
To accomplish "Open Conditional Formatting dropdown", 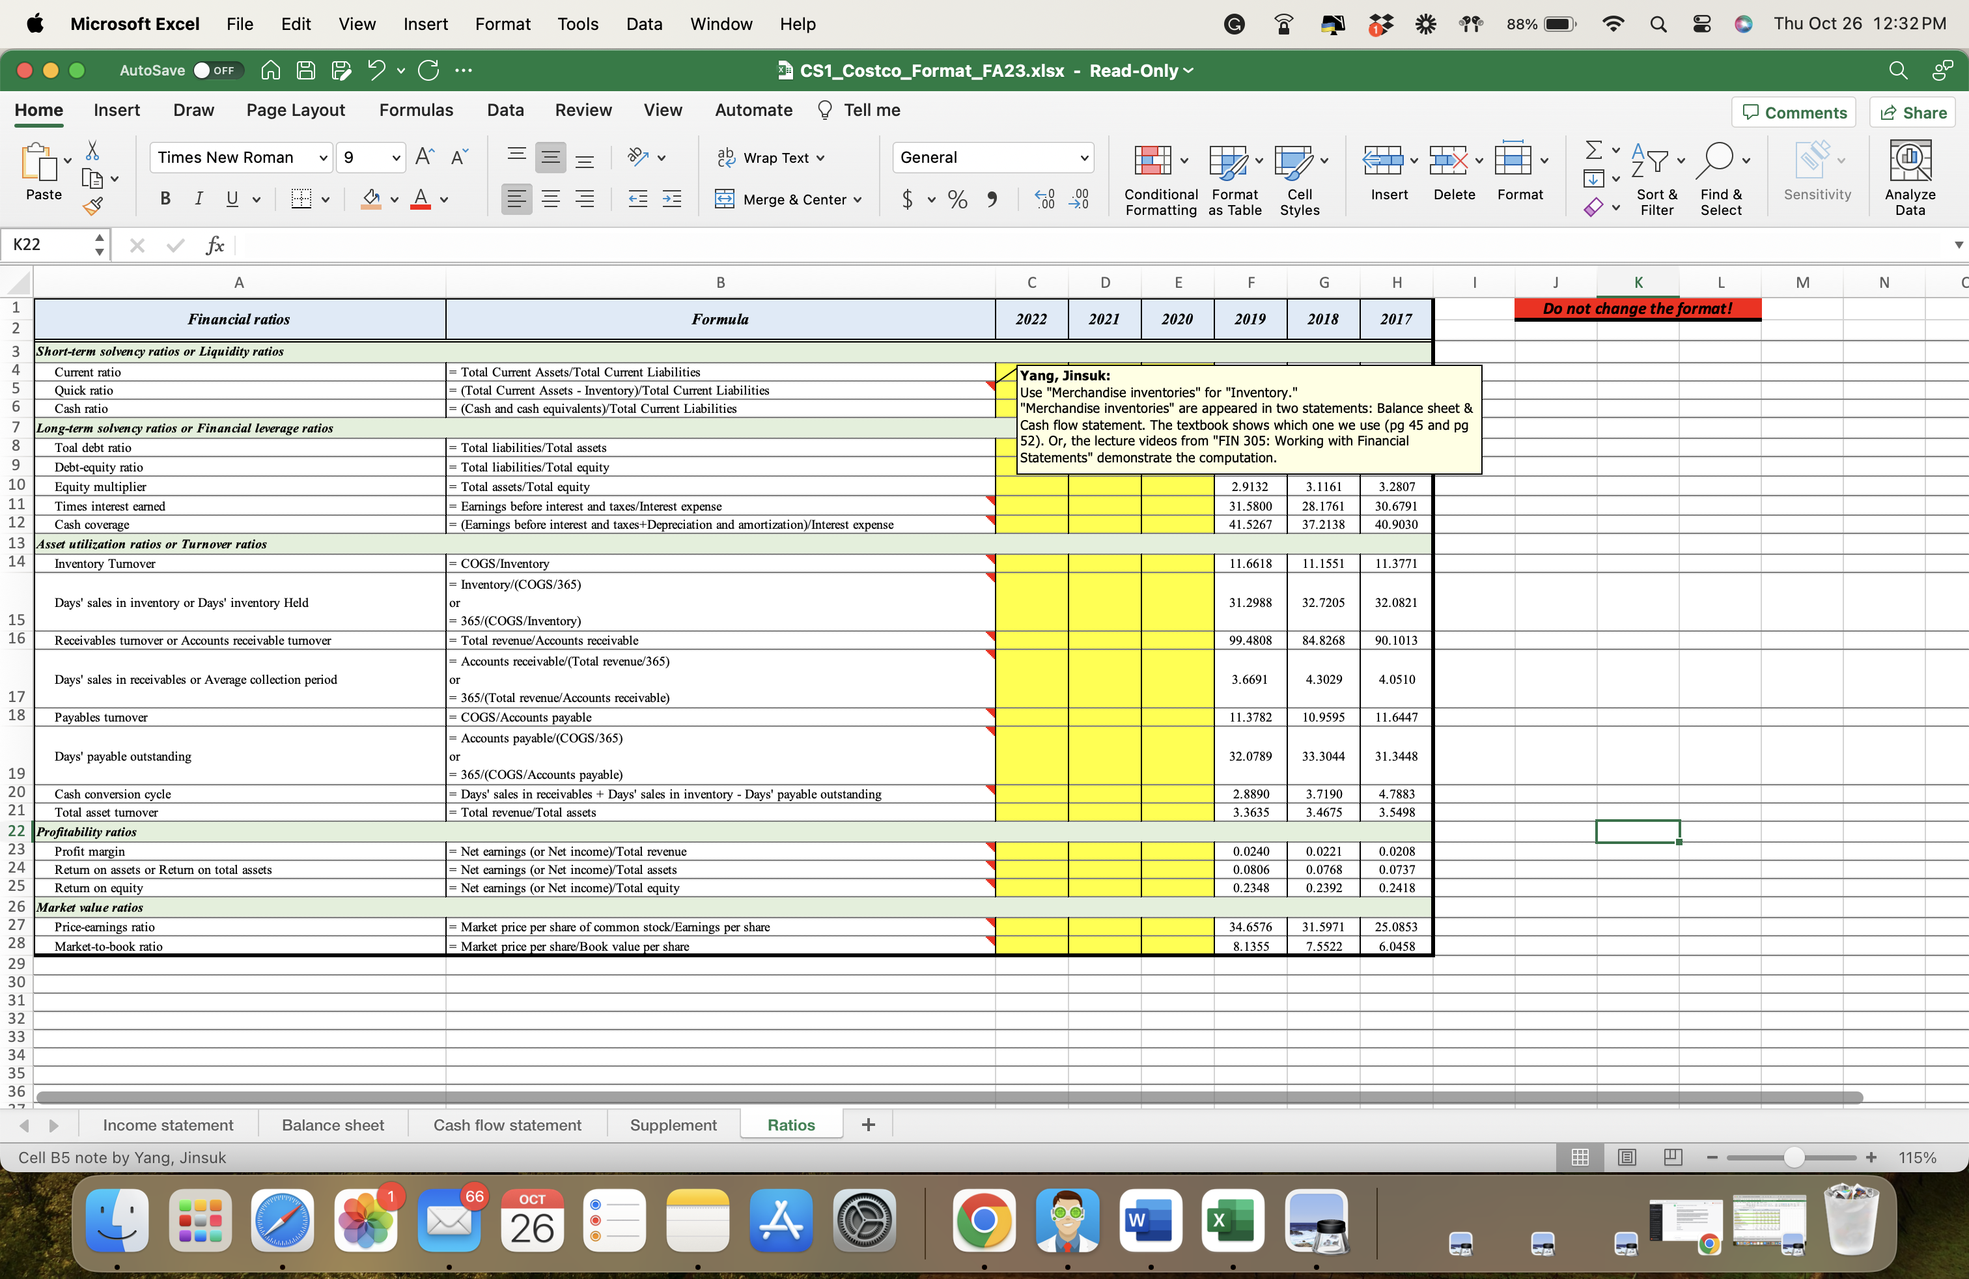I will coord(1161,178).
